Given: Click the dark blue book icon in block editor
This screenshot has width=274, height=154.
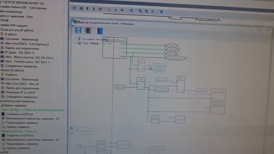Looking at the screenshot, I should [x=100, y=31].
